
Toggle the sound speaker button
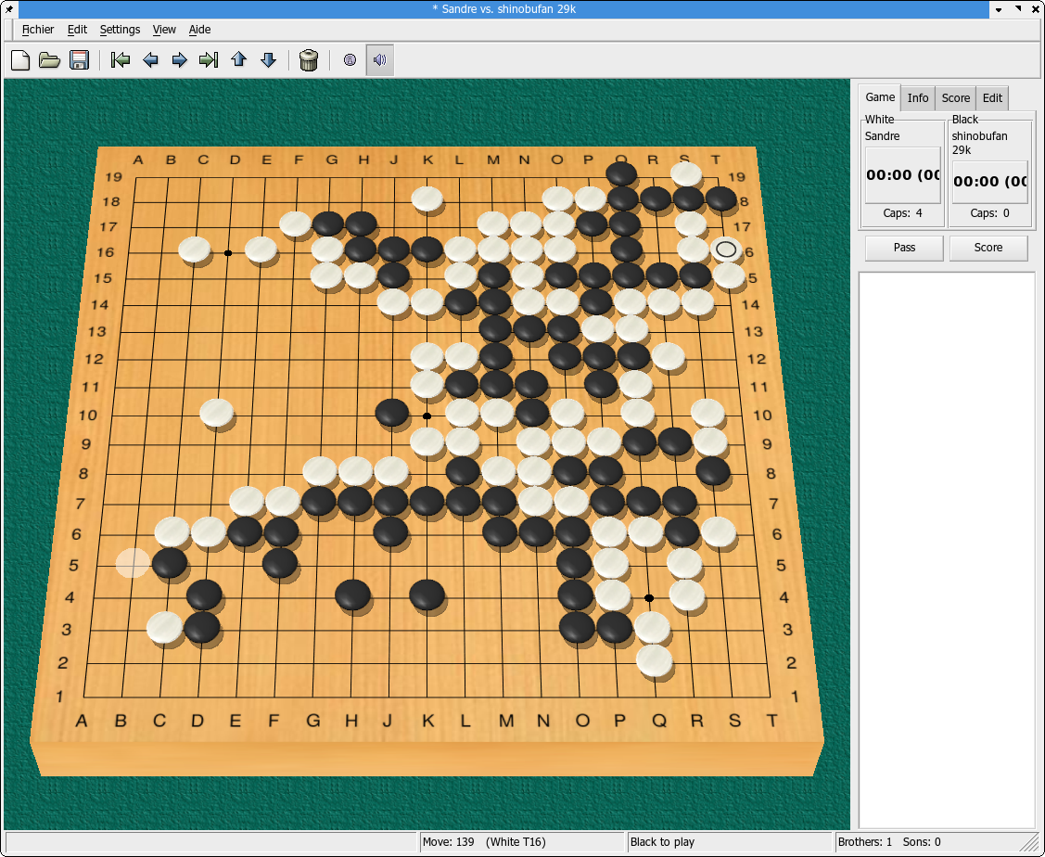(x=380, y=60)
